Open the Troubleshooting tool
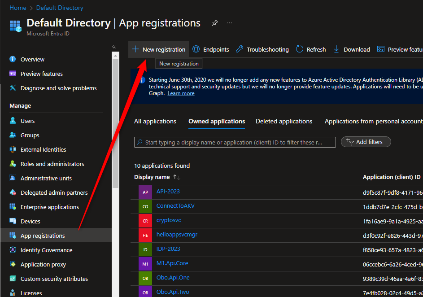This screenshot has height=297, width=423. pyautogui.click(x=262, y=49)
